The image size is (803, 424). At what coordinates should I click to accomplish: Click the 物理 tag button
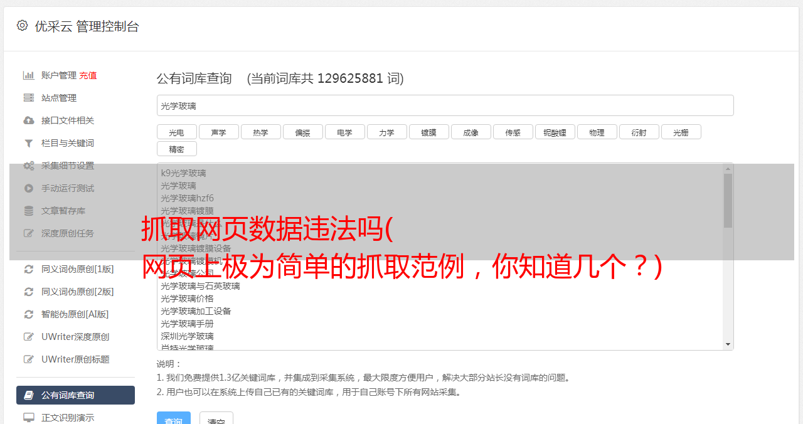597,132
